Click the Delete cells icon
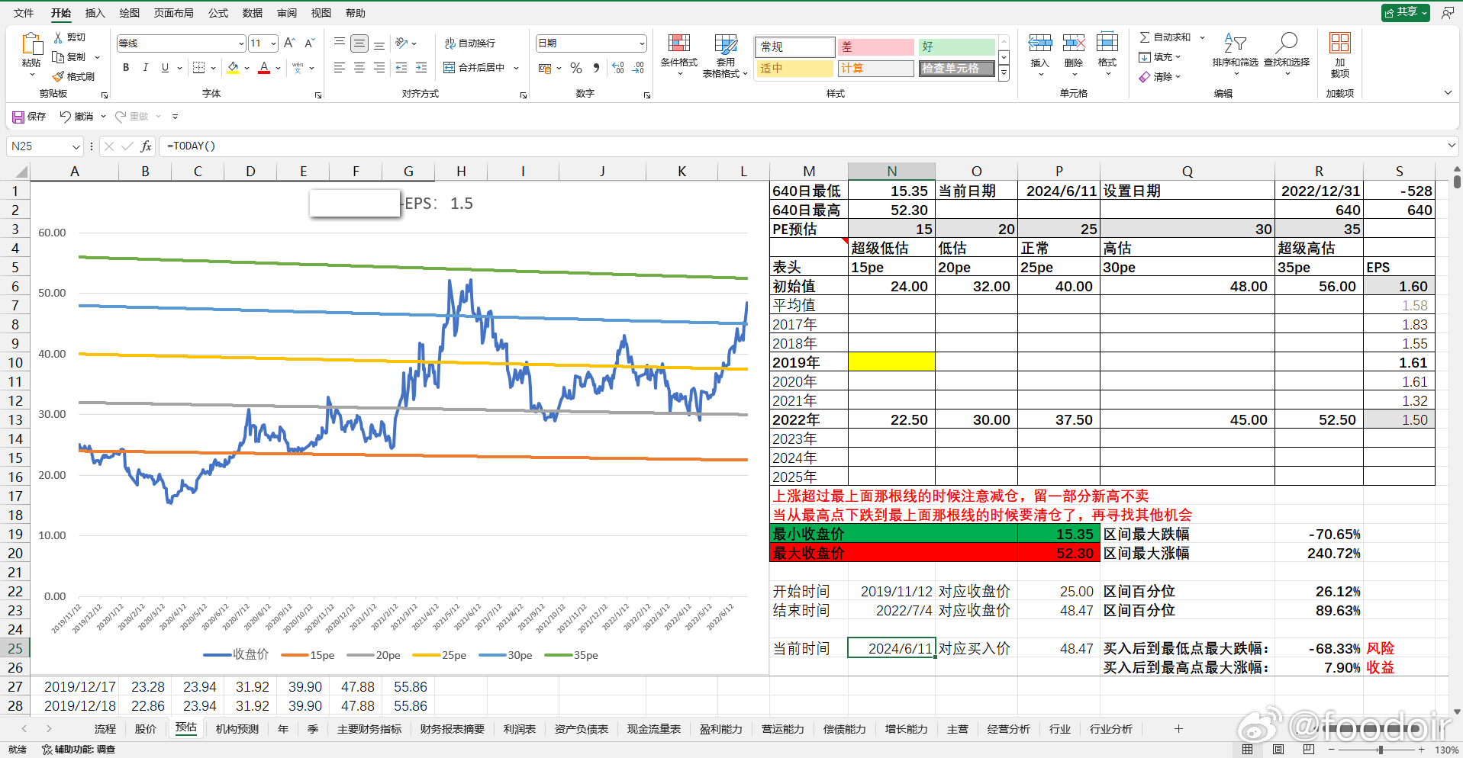1463x758 pixels. (1074, 43)
